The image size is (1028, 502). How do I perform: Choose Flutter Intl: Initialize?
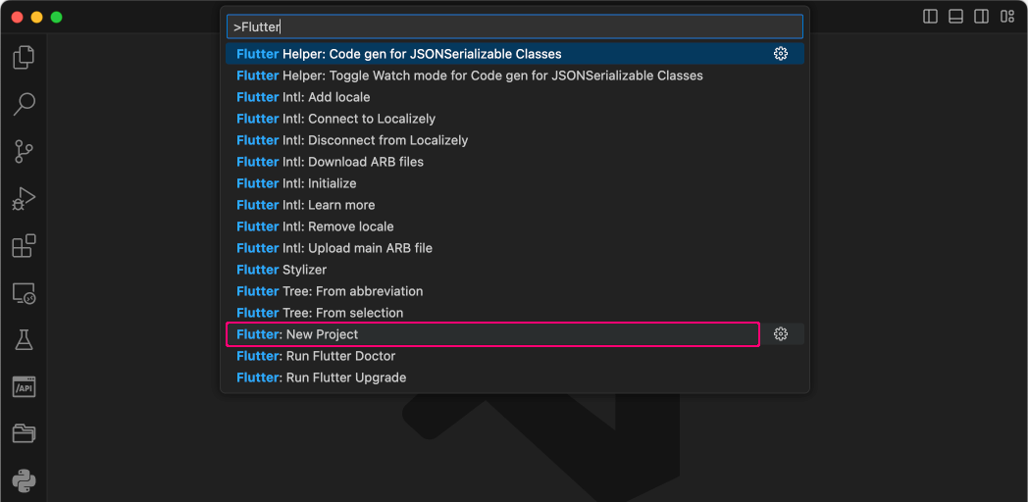(515, 183)
